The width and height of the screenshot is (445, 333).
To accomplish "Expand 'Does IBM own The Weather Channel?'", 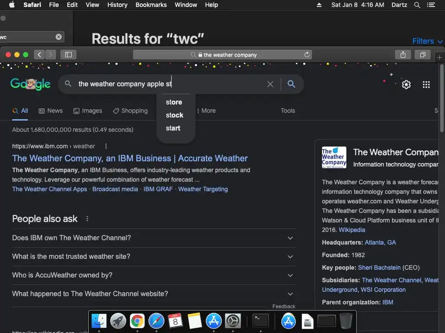I will (x=153, y=238).
